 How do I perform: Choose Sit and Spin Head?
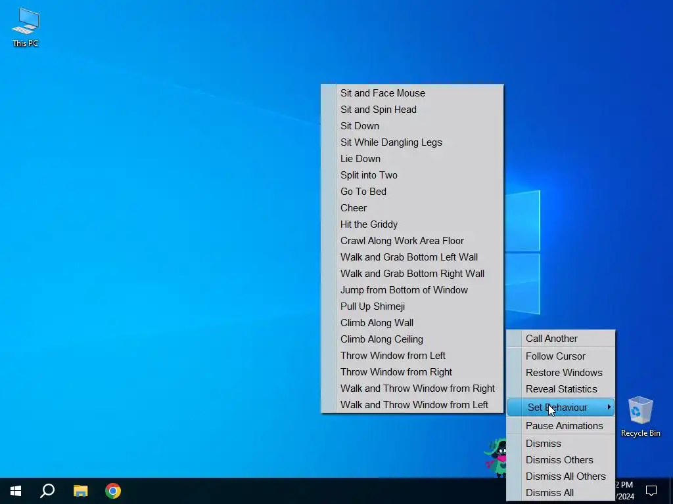click(412, 110)
